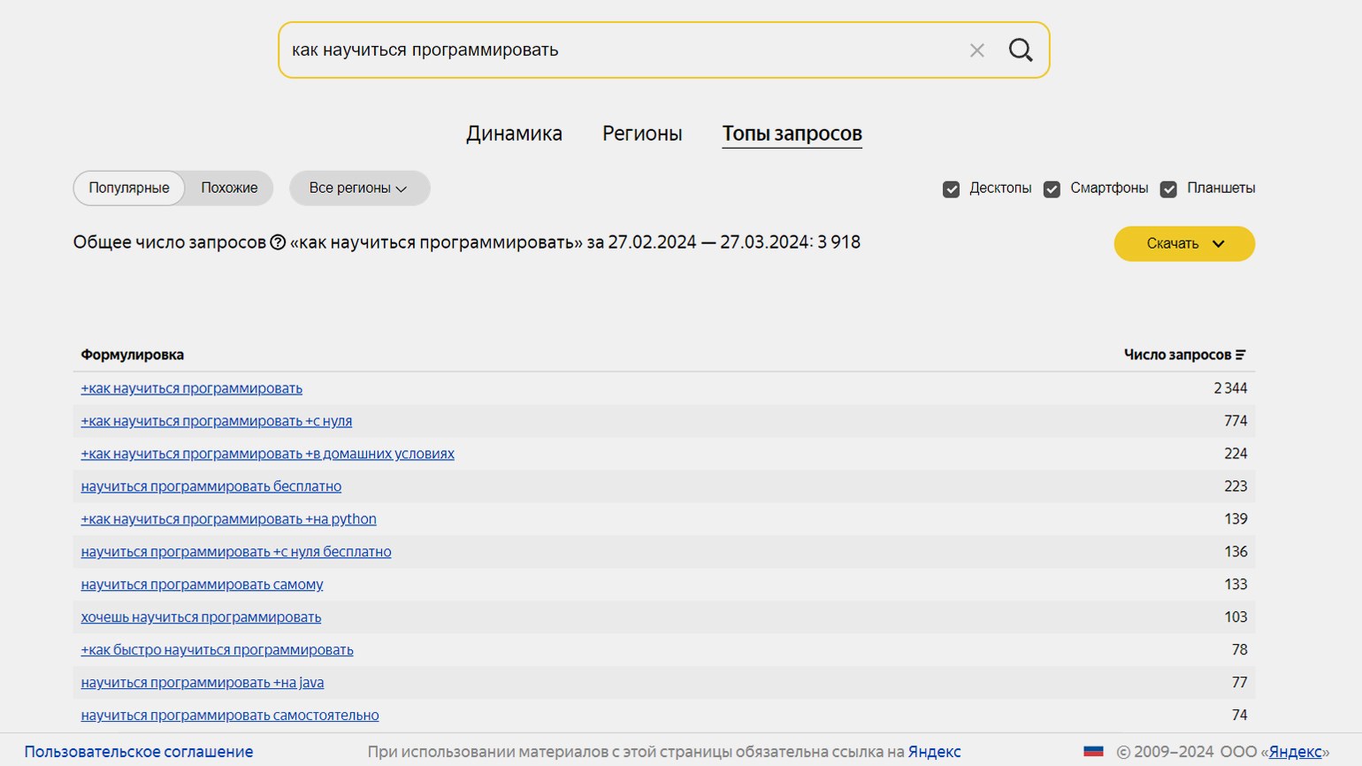1362x766 pixels.
Task: Open '+как быстро научиться программировать' link
Action: 218,650
